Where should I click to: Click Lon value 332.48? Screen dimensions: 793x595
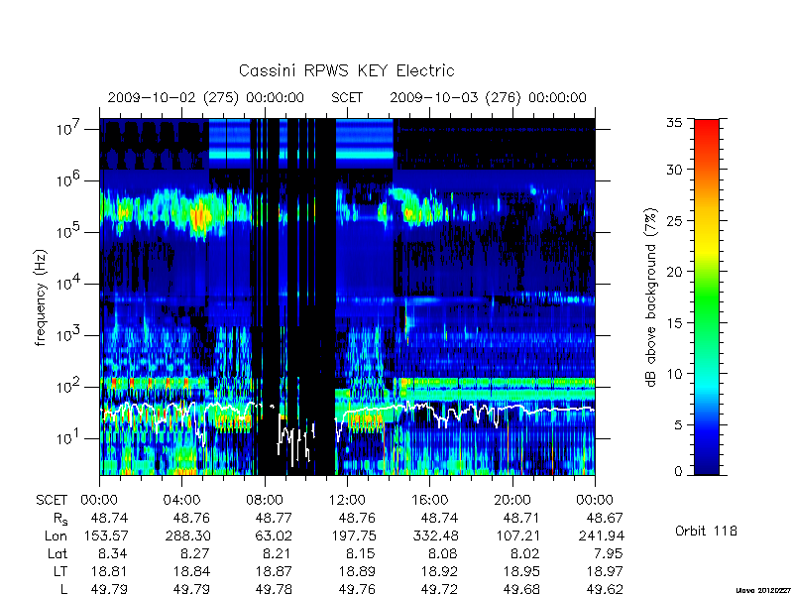(x=436, y=535)
